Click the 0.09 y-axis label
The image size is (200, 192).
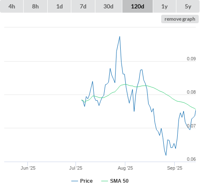[x=191, y=59]
